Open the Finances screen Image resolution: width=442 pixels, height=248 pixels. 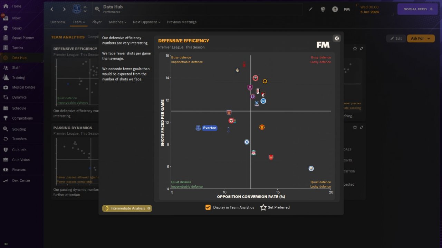point(19,169)
